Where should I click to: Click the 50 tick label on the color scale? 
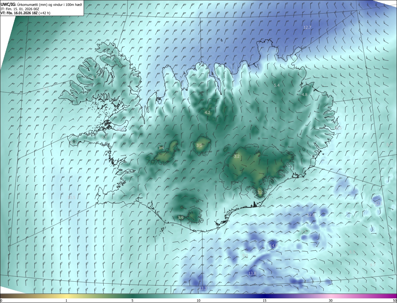pyautogui.click(x=395, y=301)
